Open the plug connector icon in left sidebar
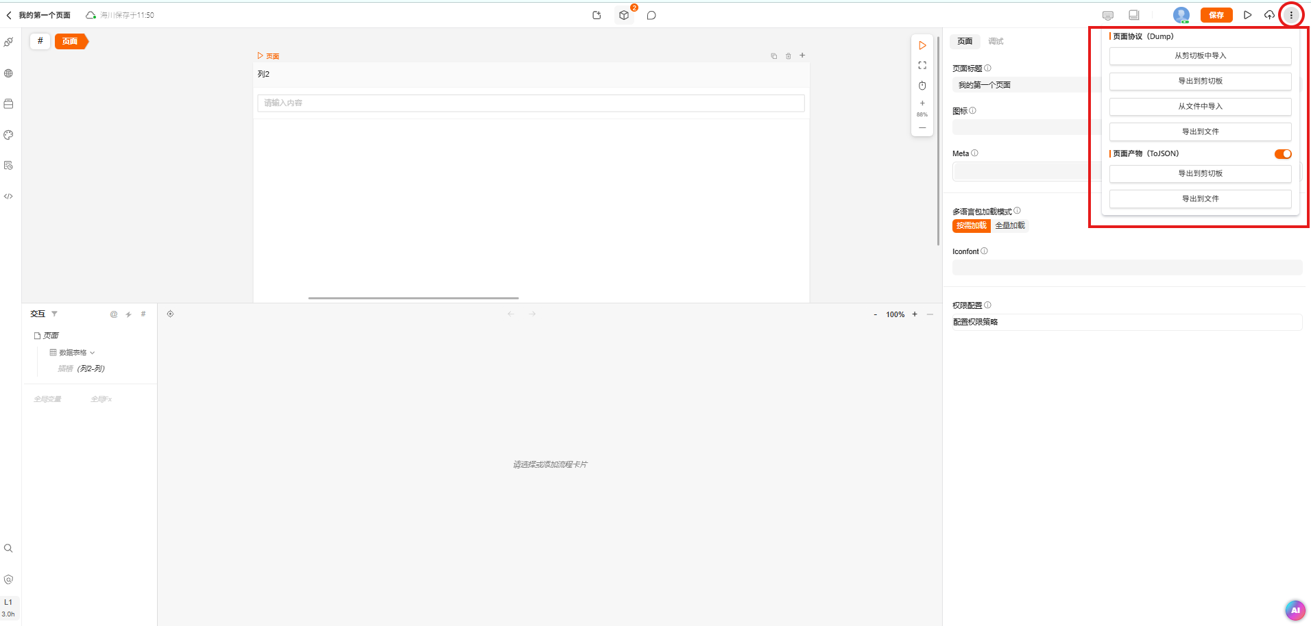 point(8,42)
